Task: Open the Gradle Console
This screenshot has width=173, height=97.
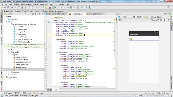Action: 163,93
